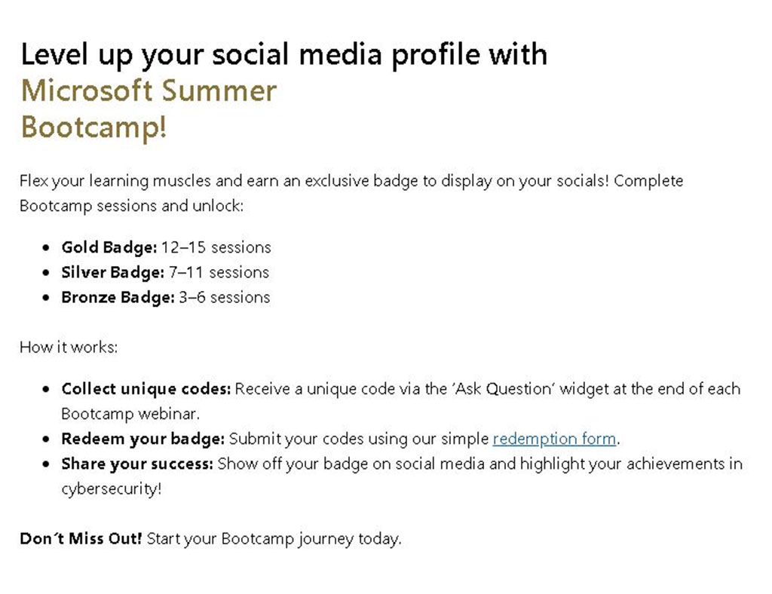Click the '7–11 sessions' text
The height and width of the screenshot is (594, 772).
219,272
